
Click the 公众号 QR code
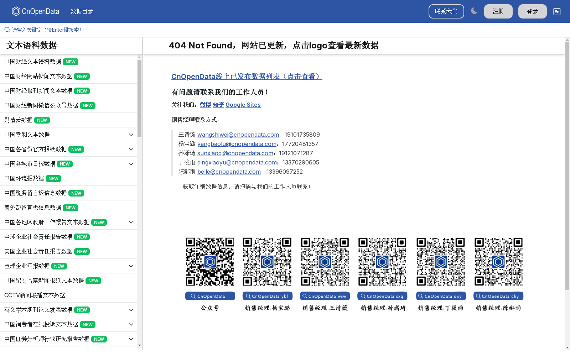pyautogui.click(x=210, y=262)
